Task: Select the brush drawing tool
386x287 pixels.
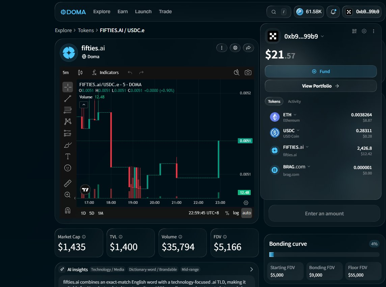Action: click(68, 145)
